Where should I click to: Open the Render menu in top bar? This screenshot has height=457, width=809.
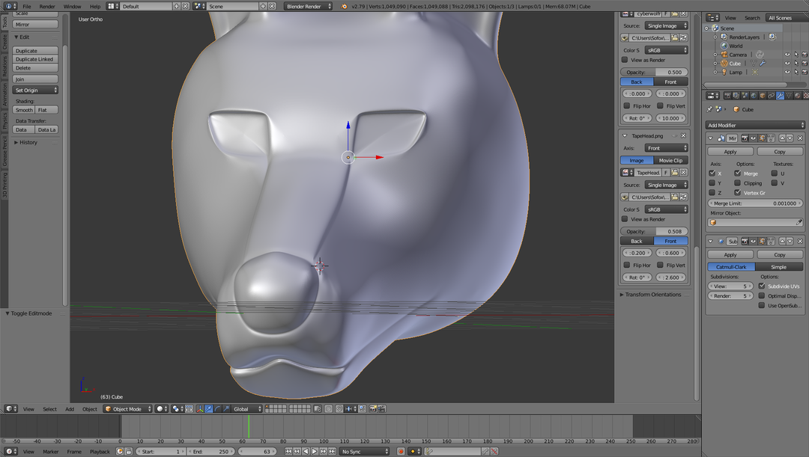tap(47, 6)
